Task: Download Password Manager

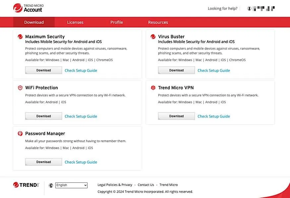Action: point(43,162)
